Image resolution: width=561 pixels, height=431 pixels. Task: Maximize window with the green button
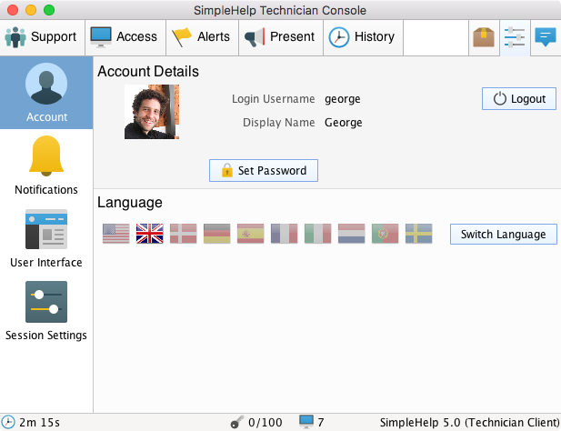[x=49, y=10]
